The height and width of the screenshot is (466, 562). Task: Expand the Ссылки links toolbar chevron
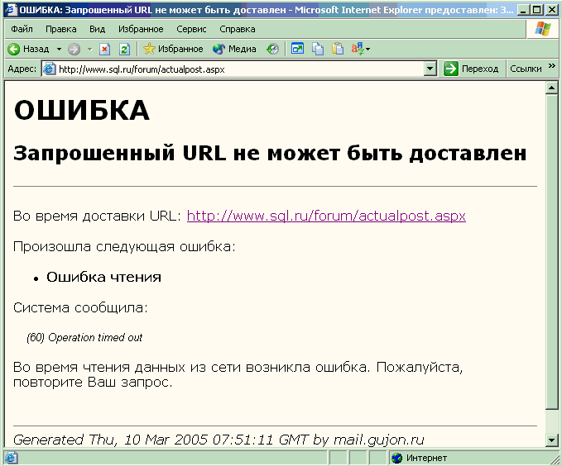[x=551, y=69]
